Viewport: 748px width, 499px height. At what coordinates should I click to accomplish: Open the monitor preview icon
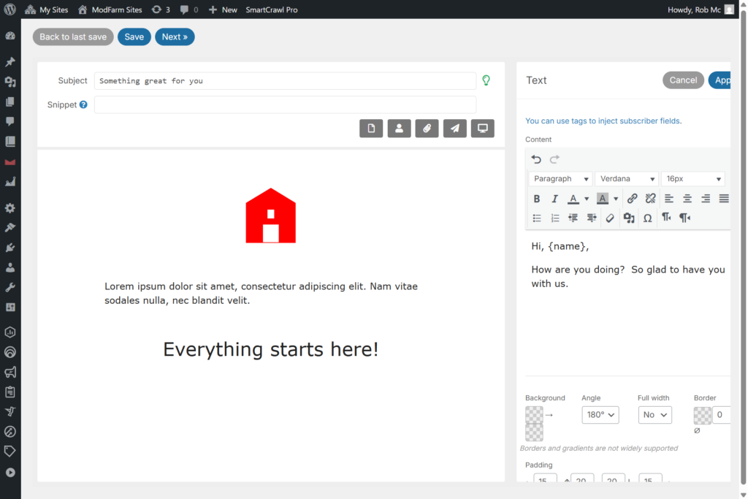pos(482,129)
